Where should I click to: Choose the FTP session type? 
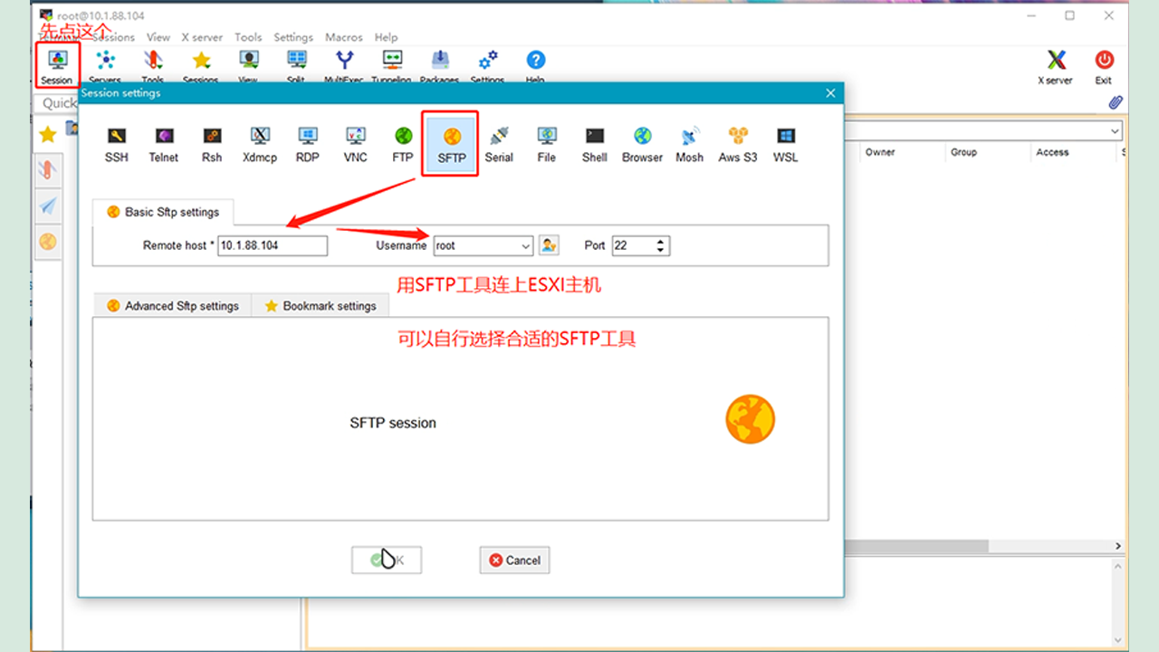click(403, 145)
